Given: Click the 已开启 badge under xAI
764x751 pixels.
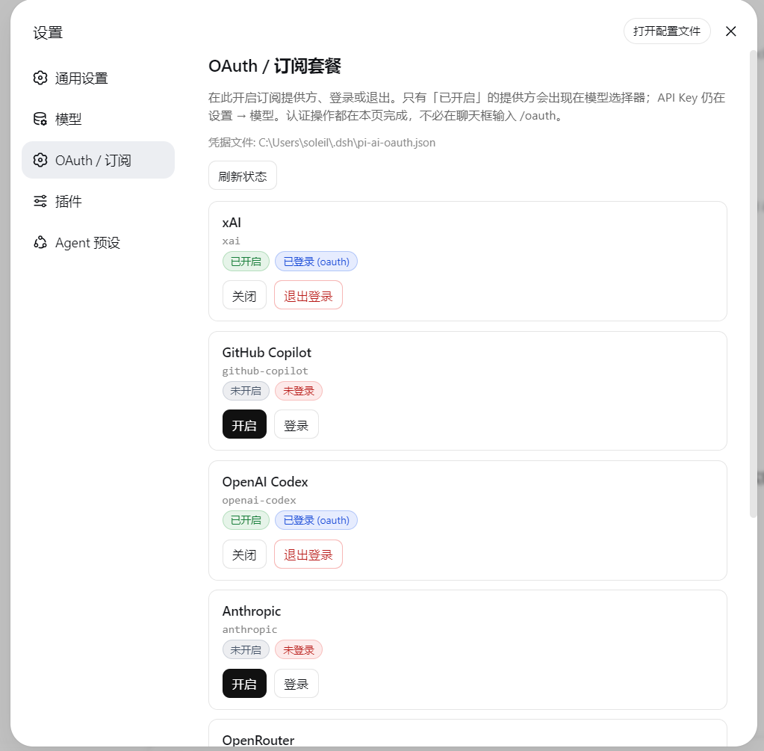Looking at the screenshot, I should pyautogui.click(x=246, y=262).
